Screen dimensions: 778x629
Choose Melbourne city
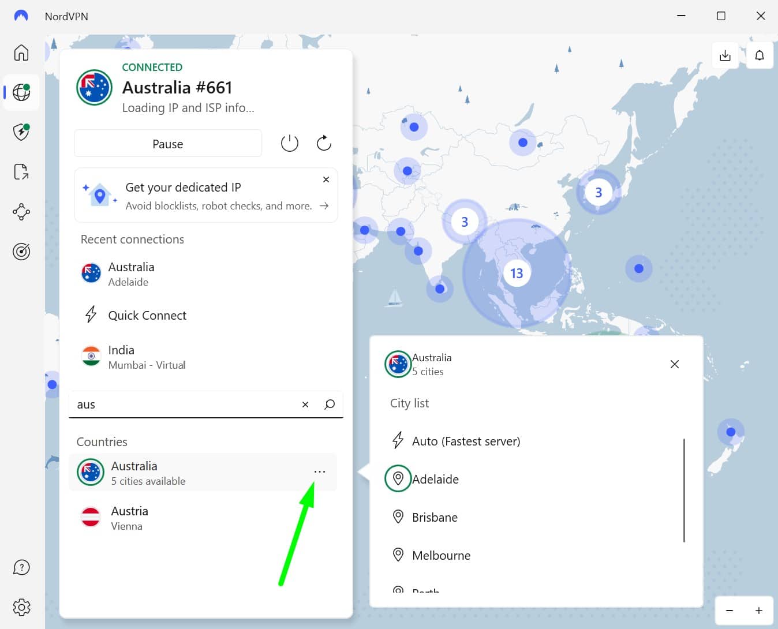pos(531,555)
